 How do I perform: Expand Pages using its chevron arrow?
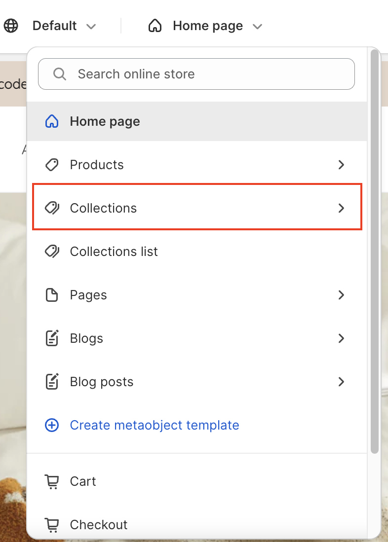341,295
